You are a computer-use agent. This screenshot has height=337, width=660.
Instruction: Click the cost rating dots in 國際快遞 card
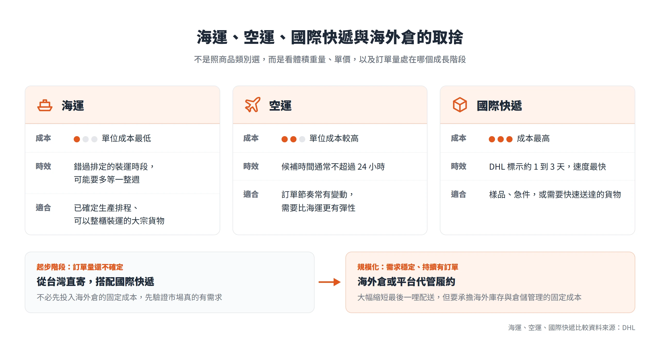[x=500, y=139]
